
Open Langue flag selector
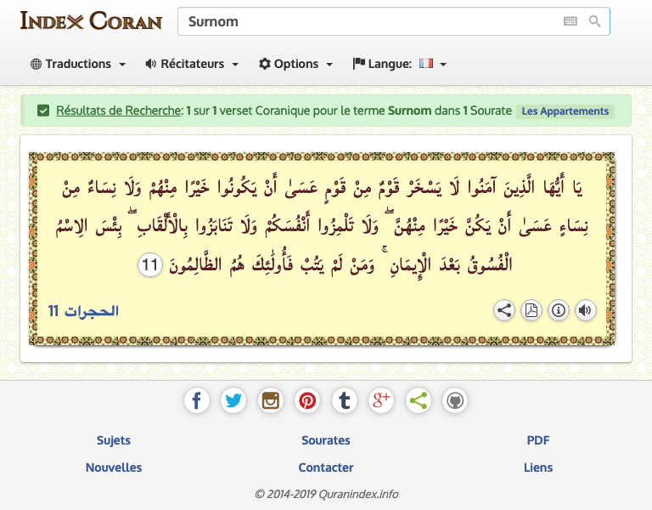click(400, 64)
